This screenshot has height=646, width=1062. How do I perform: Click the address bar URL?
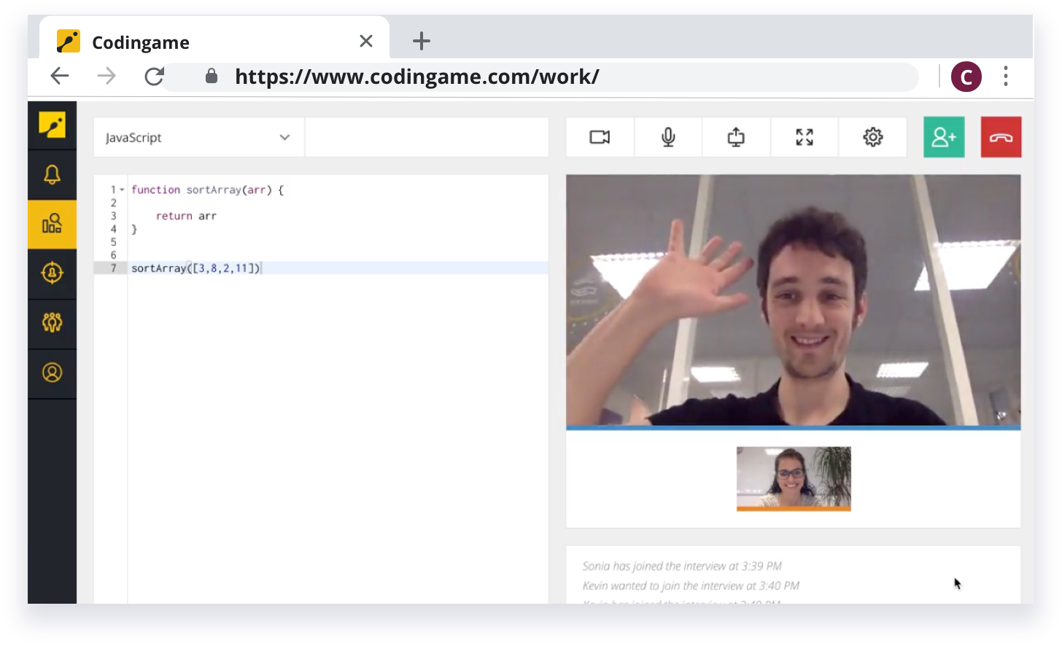pyautogui.click(x=417, y=77)
